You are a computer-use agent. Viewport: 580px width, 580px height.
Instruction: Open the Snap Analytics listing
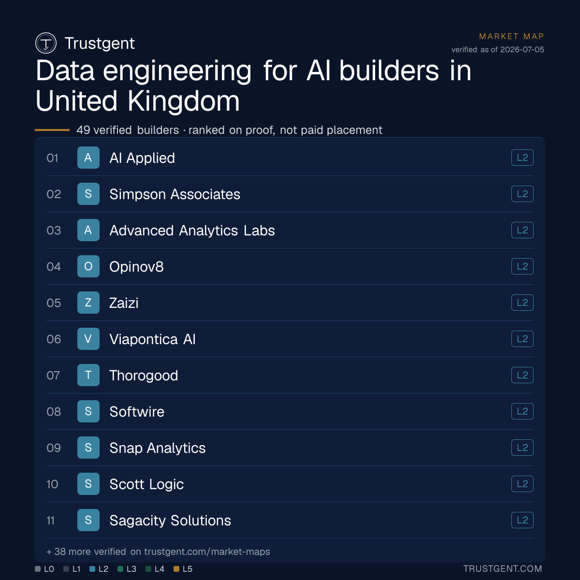pyautogui.click(x=290, y=448)
